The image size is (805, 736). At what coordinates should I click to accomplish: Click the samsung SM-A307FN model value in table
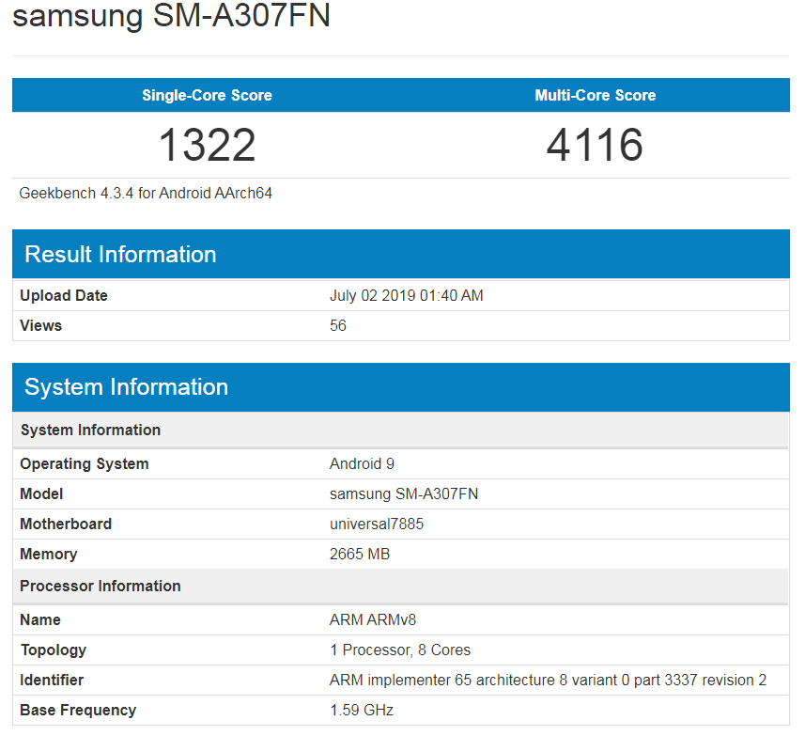point(404,493)
